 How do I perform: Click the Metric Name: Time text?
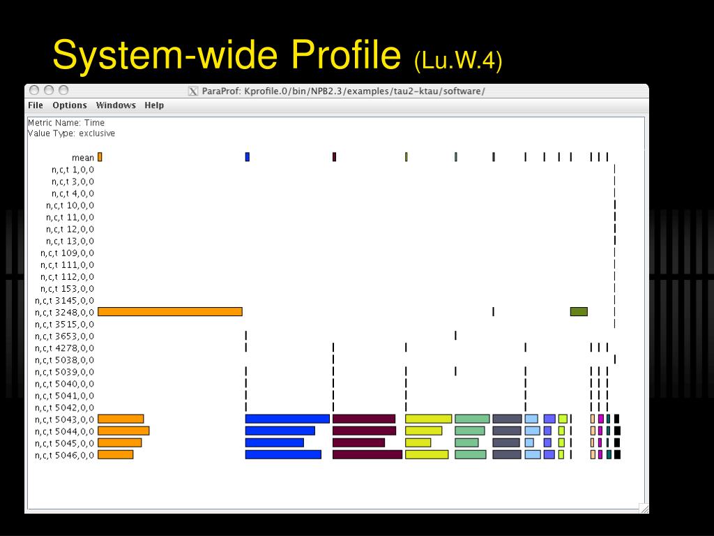pyautogui.click(x=66, y=123)
